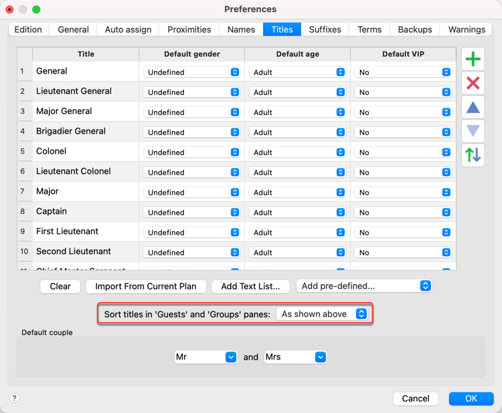This screenshot has width=502, height=413.
Task: Click the move down triangle icon
Action: coord(473,131)
